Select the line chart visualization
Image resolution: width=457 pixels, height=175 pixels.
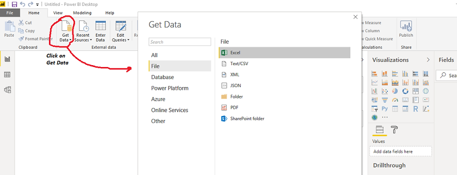375,82
